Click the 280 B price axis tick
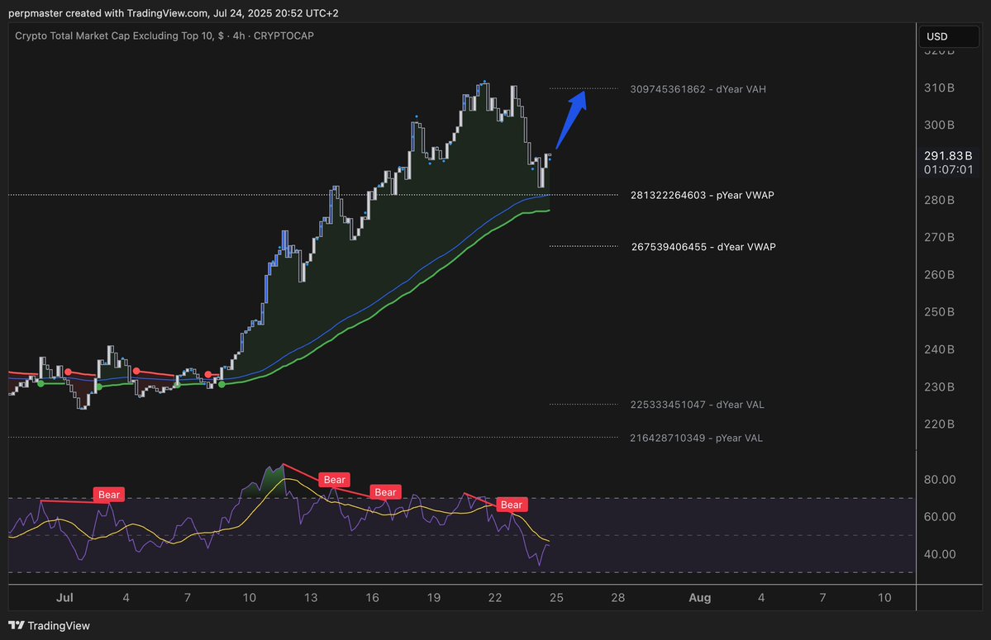Viewport: 991px width, 640px height. [939, 200]
